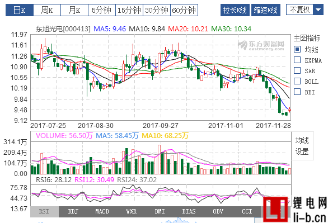The width and height of the screenshot is (328, 223).
Task: Click the 75.78 RSI axis label
Action: click(x=19, y=187)
